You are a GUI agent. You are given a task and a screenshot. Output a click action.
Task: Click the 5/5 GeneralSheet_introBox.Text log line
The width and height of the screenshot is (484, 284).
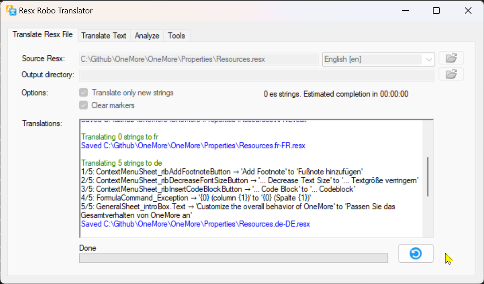(238, 211)
